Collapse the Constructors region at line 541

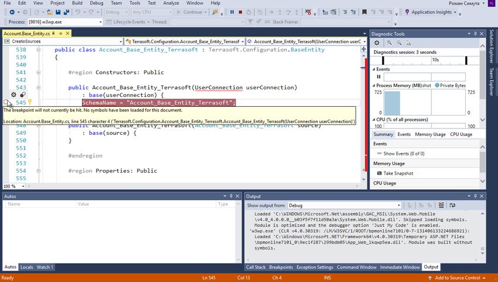(39, 72)
